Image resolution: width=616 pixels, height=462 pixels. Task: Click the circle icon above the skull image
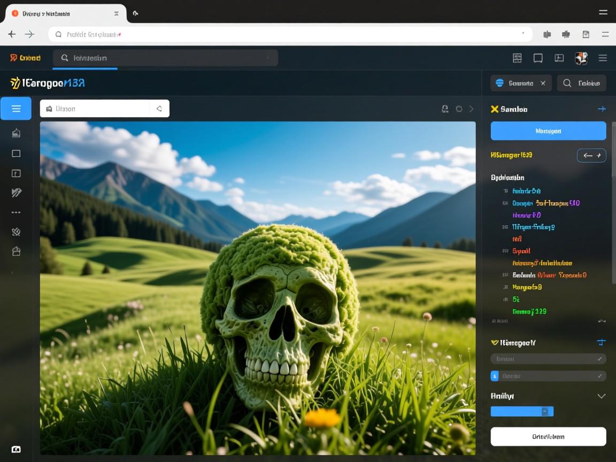459,109
